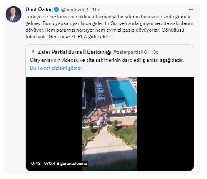Screen dimensions: 207x179
Task: Play the pool video thumbnail
Action: pos(110,124)
